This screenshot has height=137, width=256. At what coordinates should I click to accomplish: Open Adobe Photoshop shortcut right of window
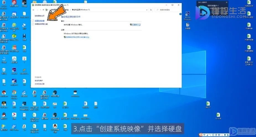[188, 16]
